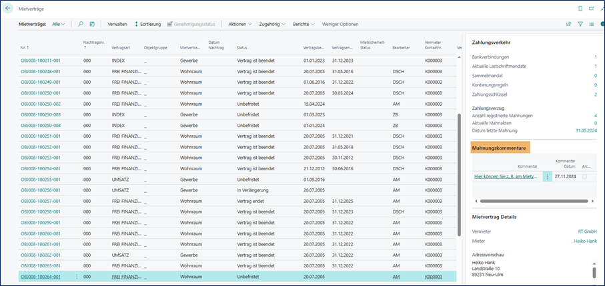
Task: Open the filter pane funnel icon
Action: pos(580,24)
